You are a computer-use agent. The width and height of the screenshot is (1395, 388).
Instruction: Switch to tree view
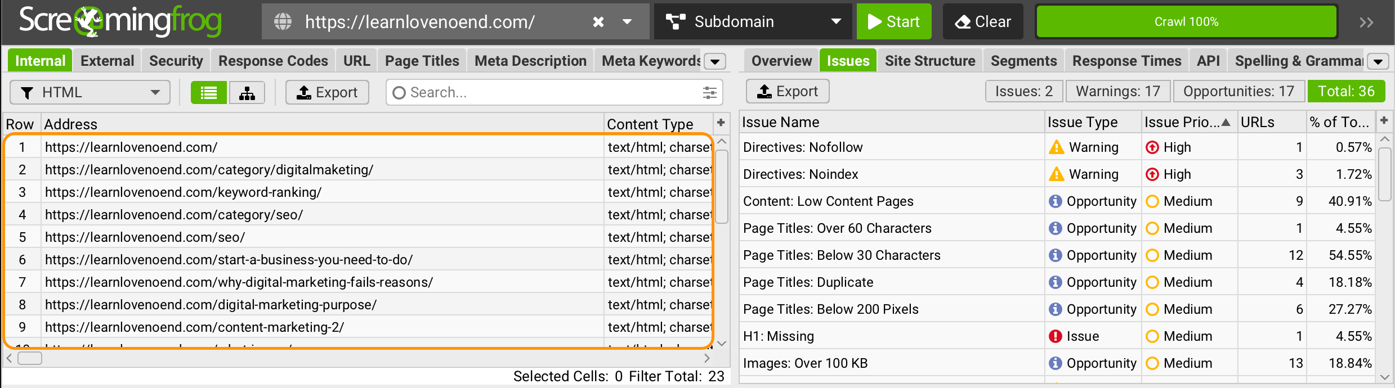coord(247,93)
